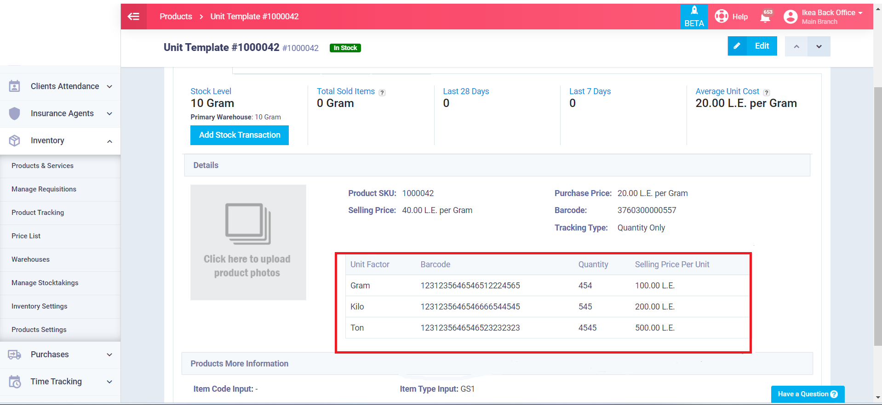Expand the Clients Attendance menu
The image size is (882, 405).
pyautogui.click(x=60, y=86)
